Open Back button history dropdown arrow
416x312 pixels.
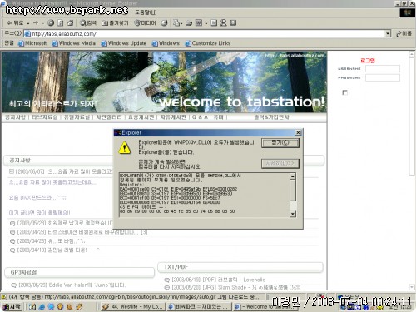click(x=28, y=23)
